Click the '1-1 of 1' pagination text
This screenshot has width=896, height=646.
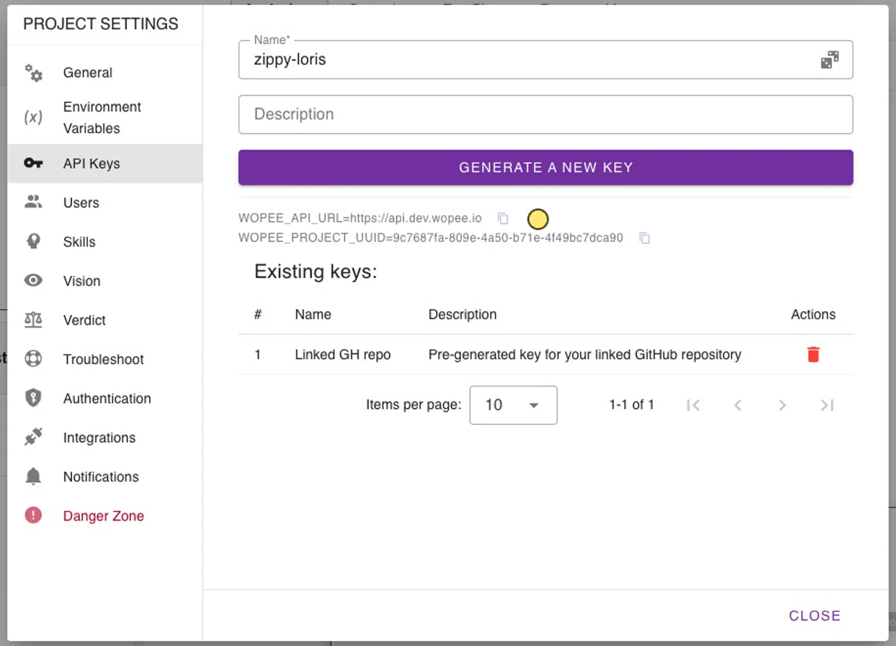(x=632, y=404)
